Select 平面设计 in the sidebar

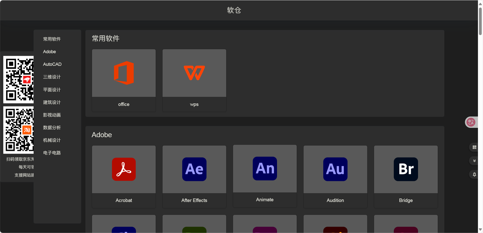tap(52, 90)
